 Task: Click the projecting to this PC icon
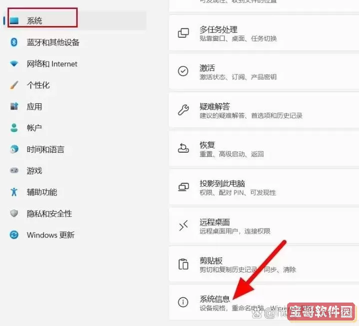(x=183, y=187)
